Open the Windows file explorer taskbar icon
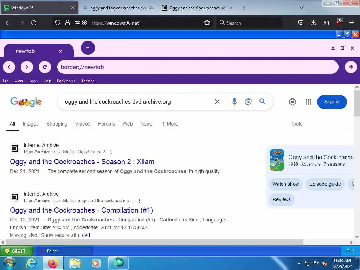 (x=75, y=263)
